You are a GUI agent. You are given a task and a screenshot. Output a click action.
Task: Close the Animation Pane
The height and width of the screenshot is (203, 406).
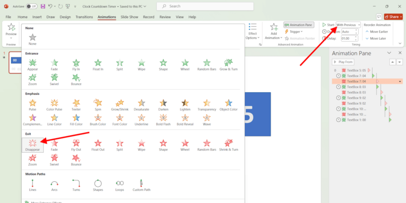[399, 53]
